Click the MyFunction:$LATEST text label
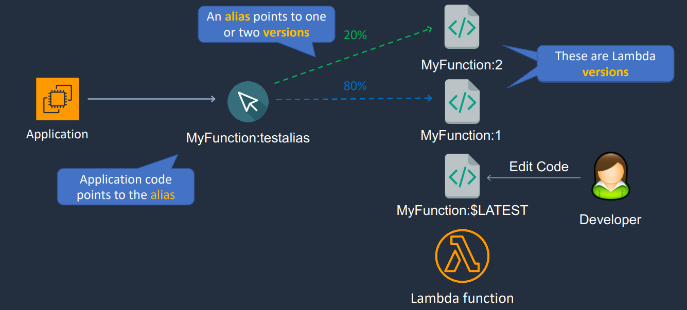 point(462,210)
